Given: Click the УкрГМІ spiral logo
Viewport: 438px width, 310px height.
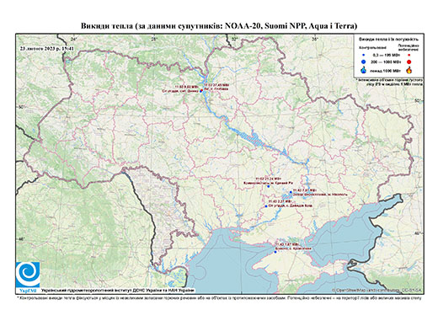Looking at the screenshot, I should [x=28, y=275].
